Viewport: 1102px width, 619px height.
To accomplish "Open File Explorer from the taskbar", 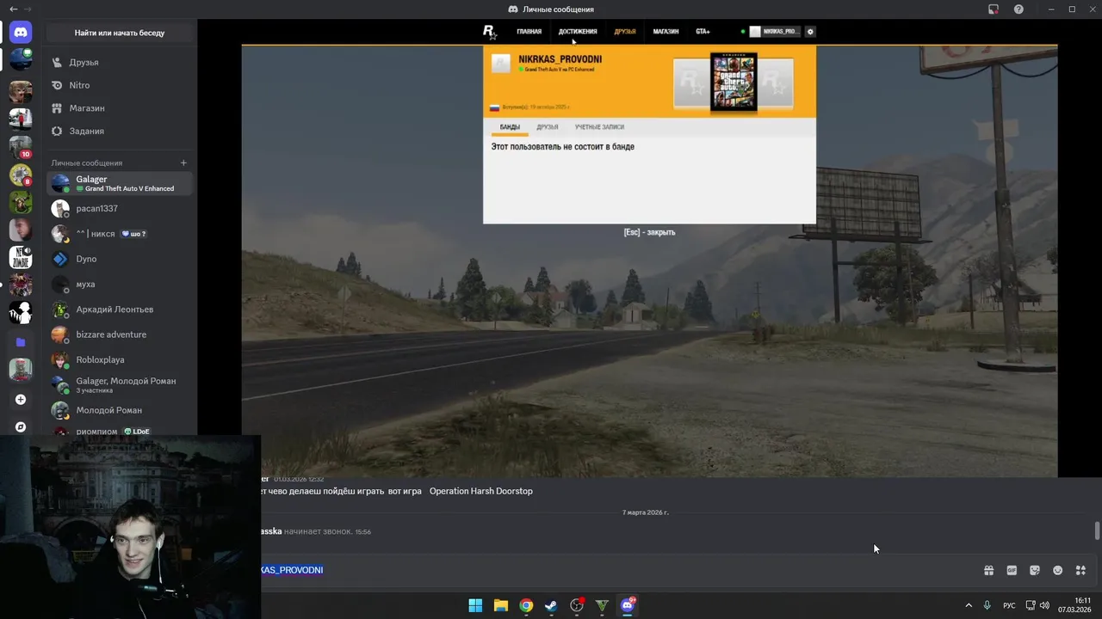I will click(x=500, y=605).
